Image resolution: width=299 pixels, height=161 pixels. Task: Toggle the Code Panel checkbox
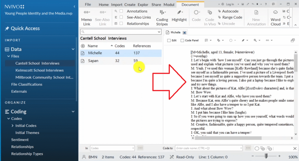182,40
